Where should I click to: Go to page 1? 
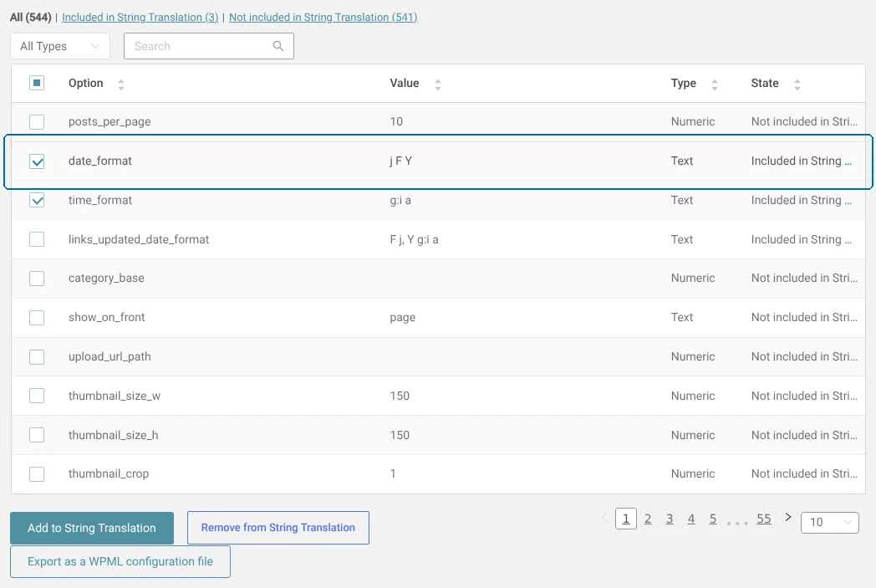tap(626, 519)
